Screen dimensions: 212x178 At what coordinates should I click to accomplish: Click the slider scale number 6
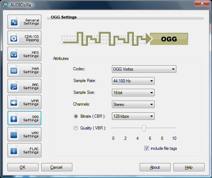150,138
